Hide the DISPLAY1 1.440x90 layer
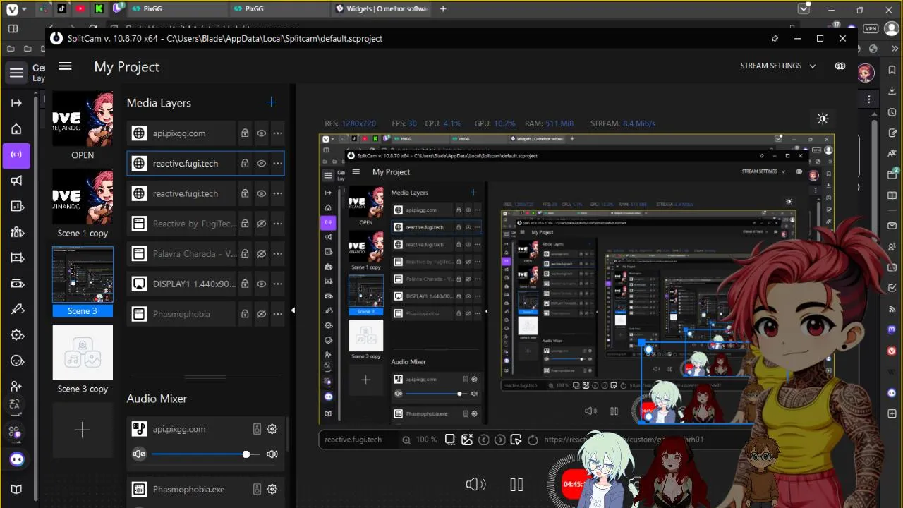903x508 pixels. coord(261,284)
